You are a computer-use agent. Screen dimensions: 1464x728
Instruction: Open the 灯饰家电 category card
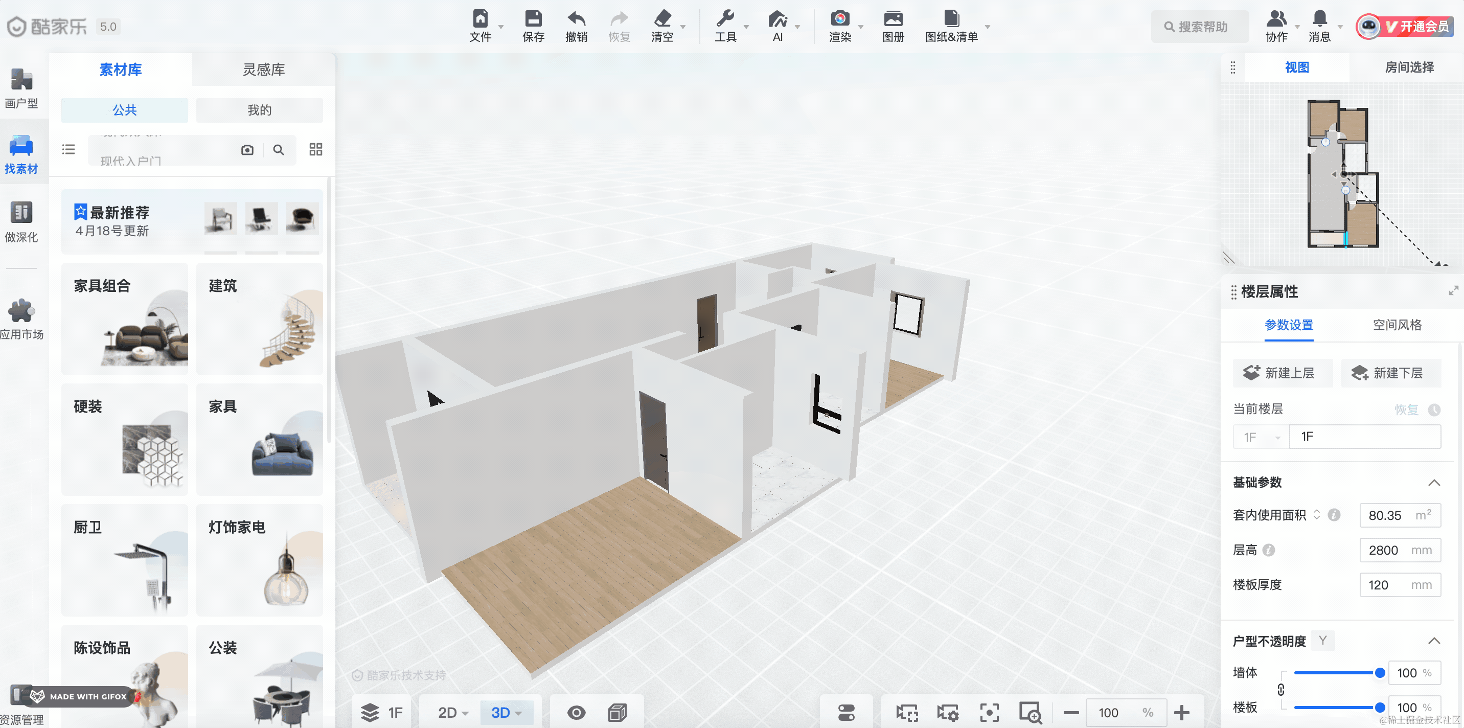tap(260, 560)
